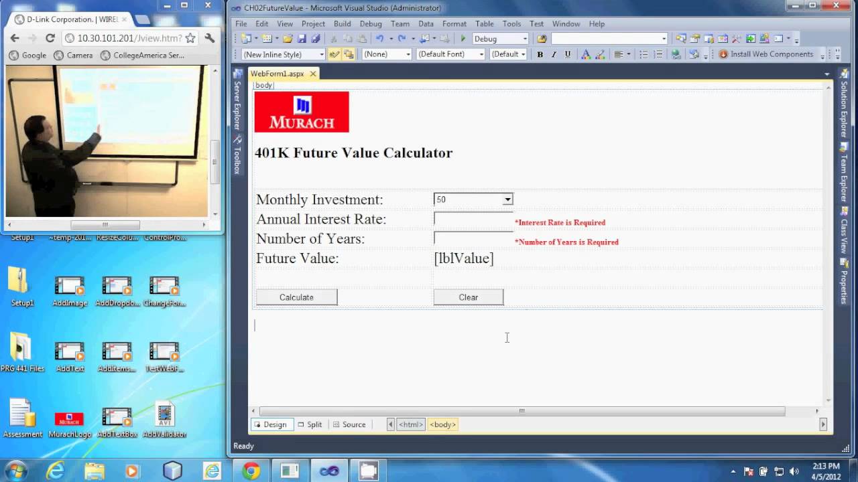Reload the page in the Chrome window
858x482 pixels.
tap(50, 38)
